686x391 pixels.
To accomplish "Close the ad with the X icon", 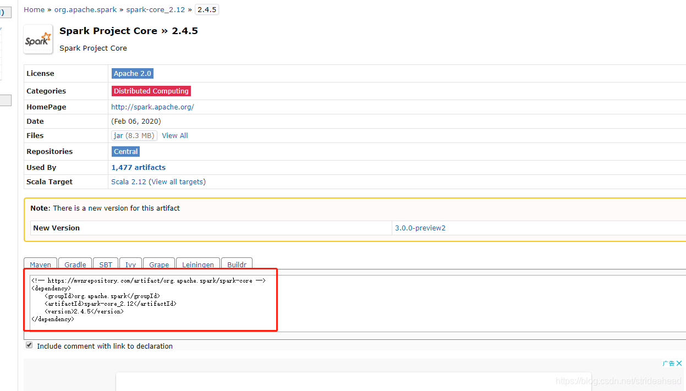I will coord(679,363).
